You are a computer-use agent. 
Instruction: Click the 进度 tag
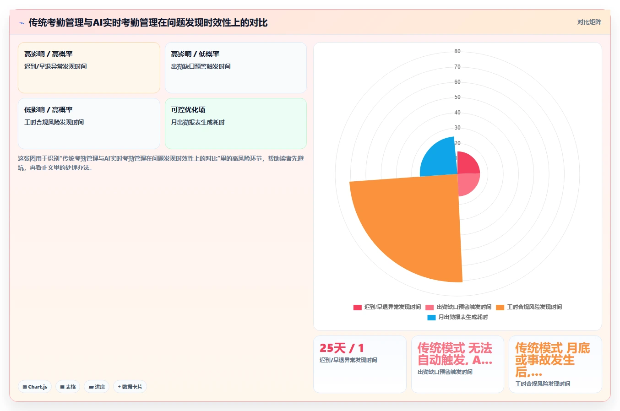pyautogui.click(x=97, y=387)
